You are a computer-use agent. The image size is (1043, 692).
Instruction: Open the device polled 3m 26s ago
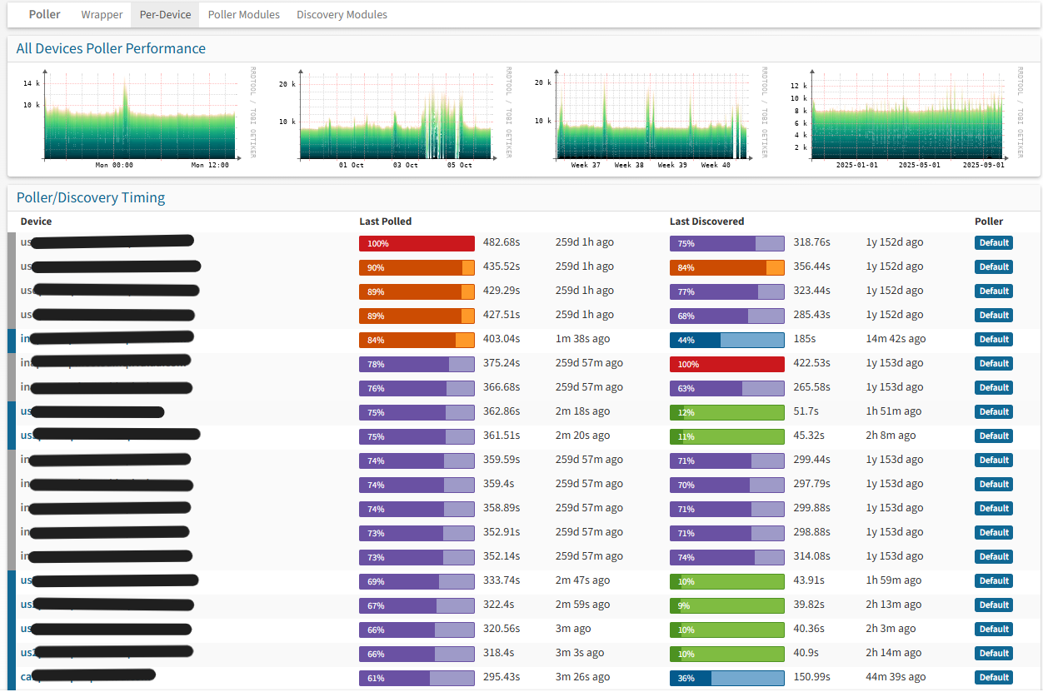(x=26, y=677)
